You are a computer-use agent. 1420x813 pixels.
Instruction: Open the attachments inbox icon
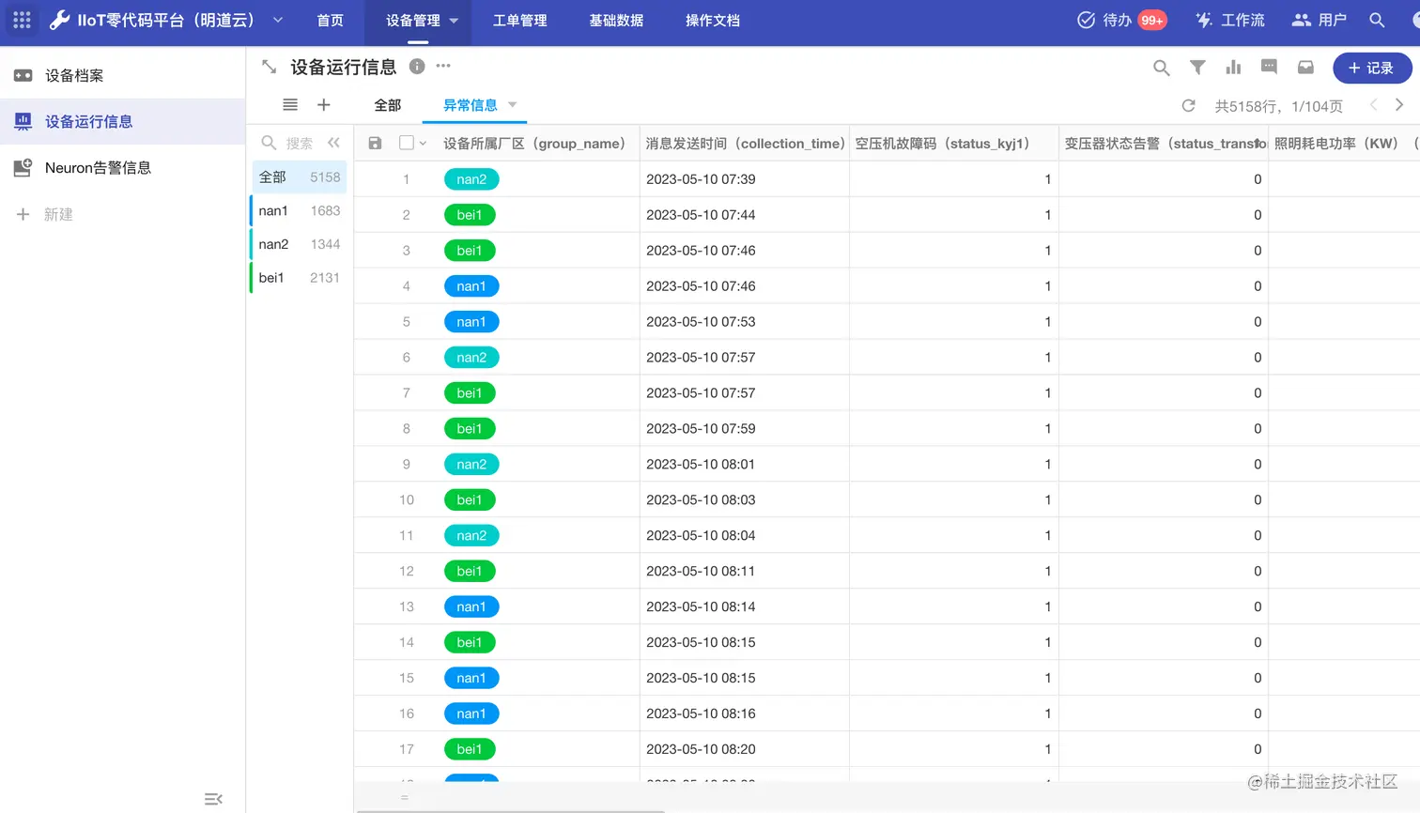point(1305,67)
